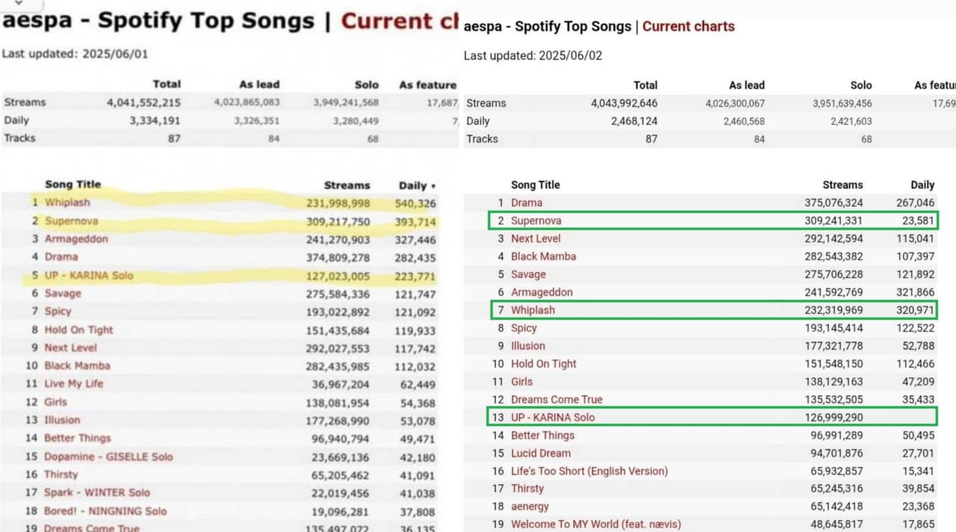
Task: Select Supernova in the right chart
Action: point(536,220)
